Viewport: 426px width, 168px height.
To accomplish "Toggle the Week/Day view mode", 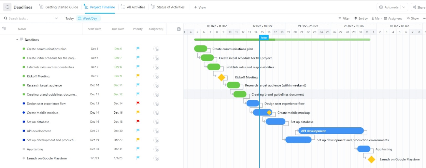I will [x=88, y=18].
